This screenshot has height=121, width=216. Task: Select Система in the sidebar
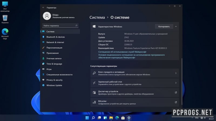[60, 31]
